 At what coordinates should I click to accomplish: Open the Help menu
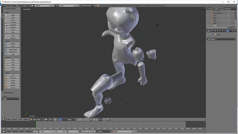coord(28,6)
